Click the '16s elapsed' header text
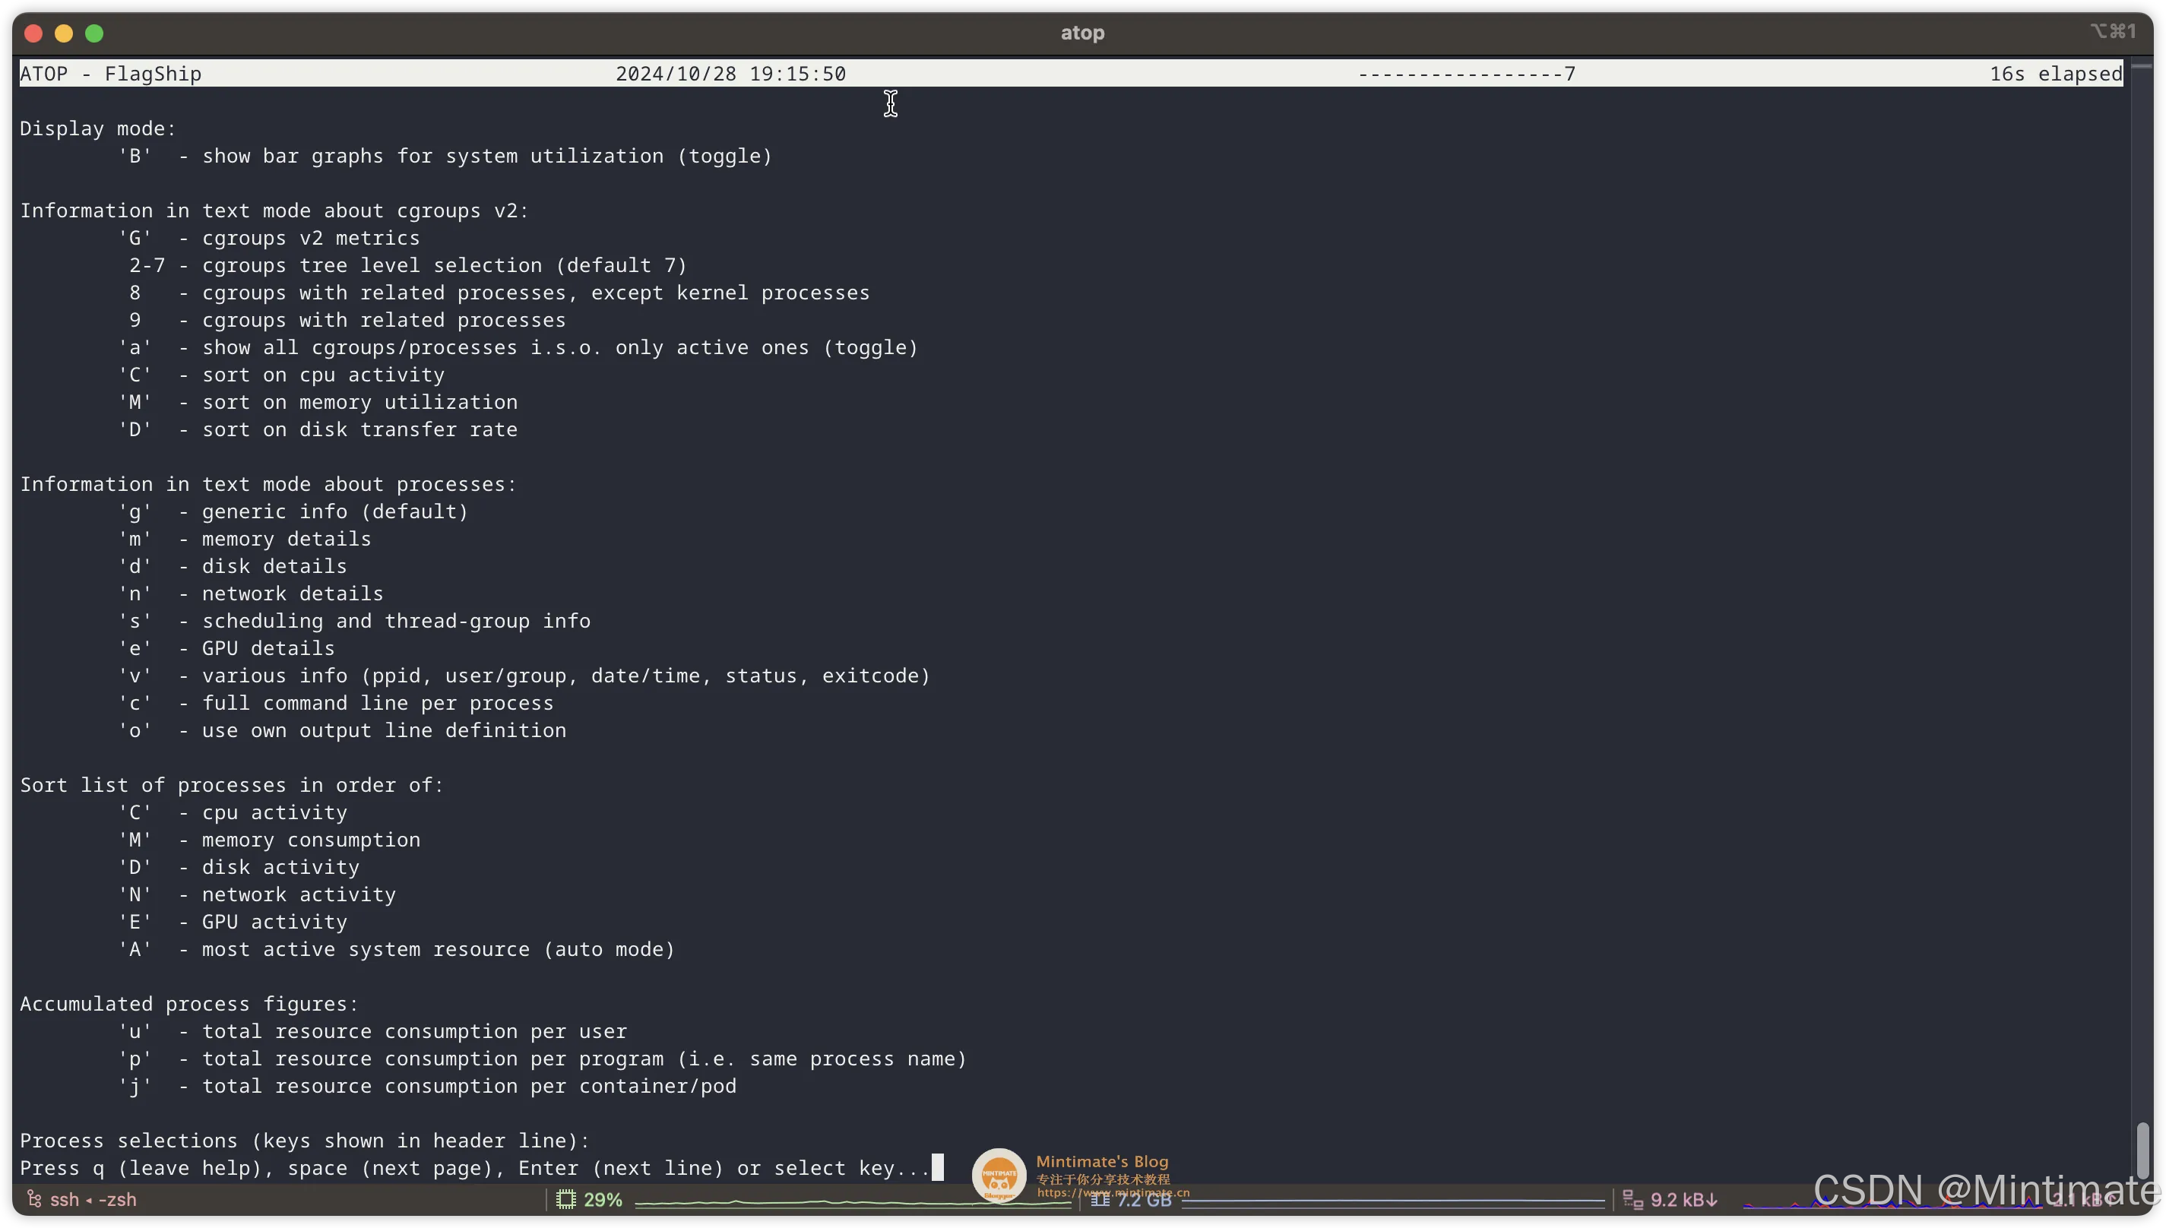The height and width of the screenshot is (1228, 2166). (2055, 74)
